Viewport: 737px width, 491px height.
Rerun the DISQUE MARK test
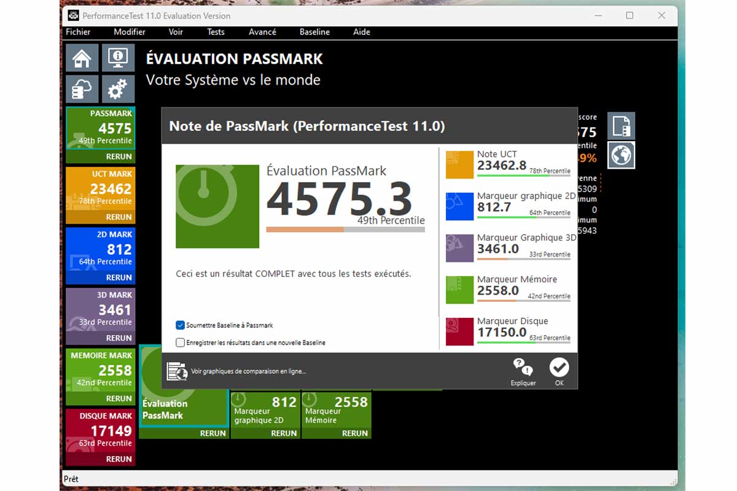coord(119,459)
